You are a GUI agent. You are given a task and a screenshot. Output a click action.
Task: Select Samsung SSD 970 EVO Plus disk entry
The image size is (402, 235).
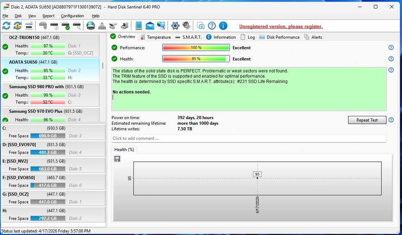(x=51, y=115)
